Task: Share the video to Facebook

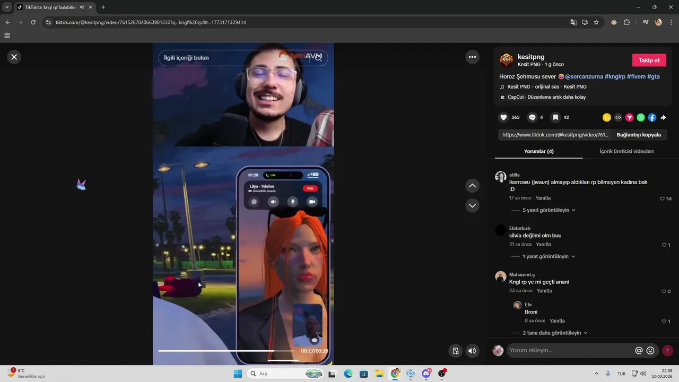Action: coord(652,117)
